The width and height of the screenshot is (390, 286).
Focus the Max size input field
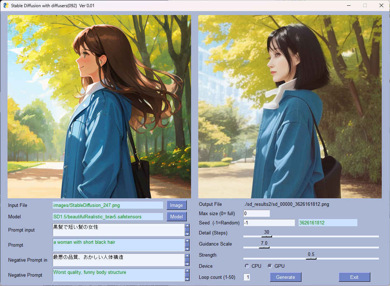click(x=256, y=213)
